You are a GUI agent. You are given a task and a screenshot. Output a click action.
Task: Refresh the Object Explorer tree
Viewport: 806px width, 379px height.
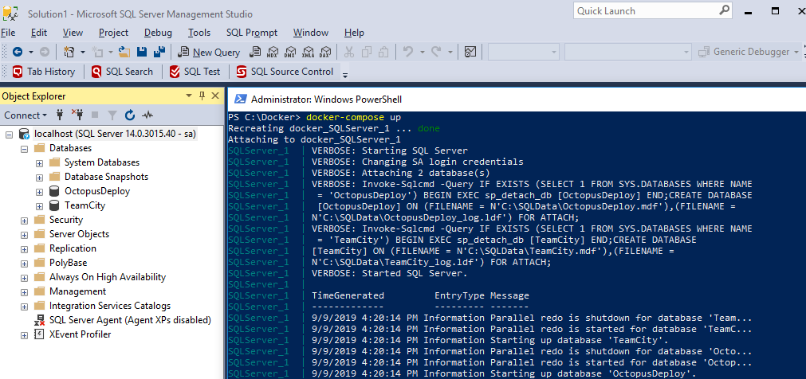129,115
